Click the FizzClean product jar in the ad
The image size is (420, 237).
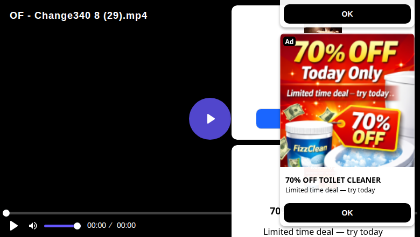click(308, 144)
